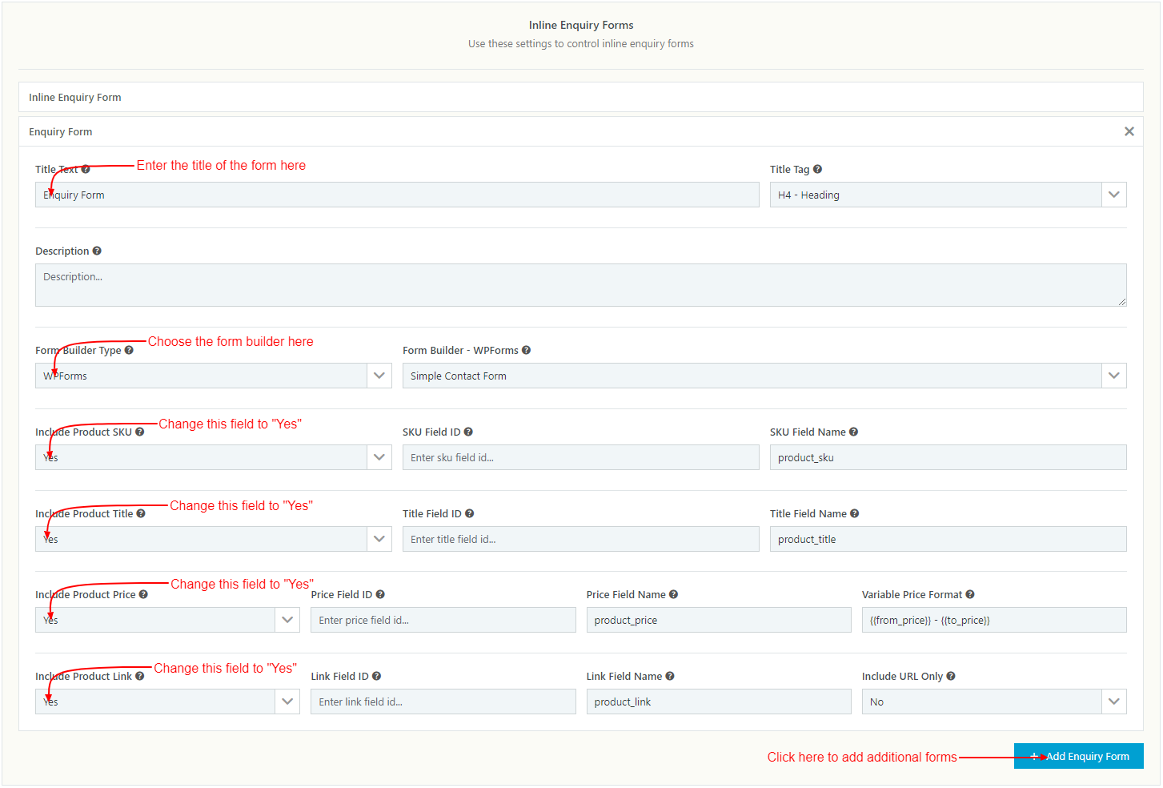Click help icon next to Include Product Title
Screen dimensions: 1163x788
point(141,514)
